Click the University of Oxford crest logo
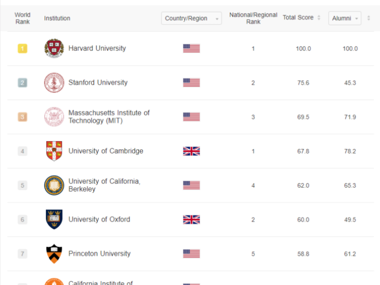 click(54, 219)
